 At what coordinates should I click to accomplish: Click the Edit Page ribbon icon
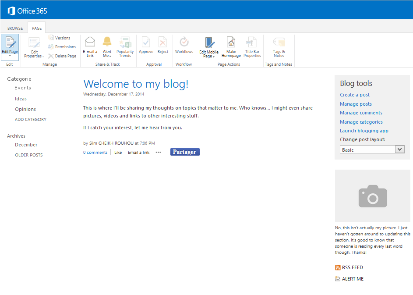click(x=10, y=43)
